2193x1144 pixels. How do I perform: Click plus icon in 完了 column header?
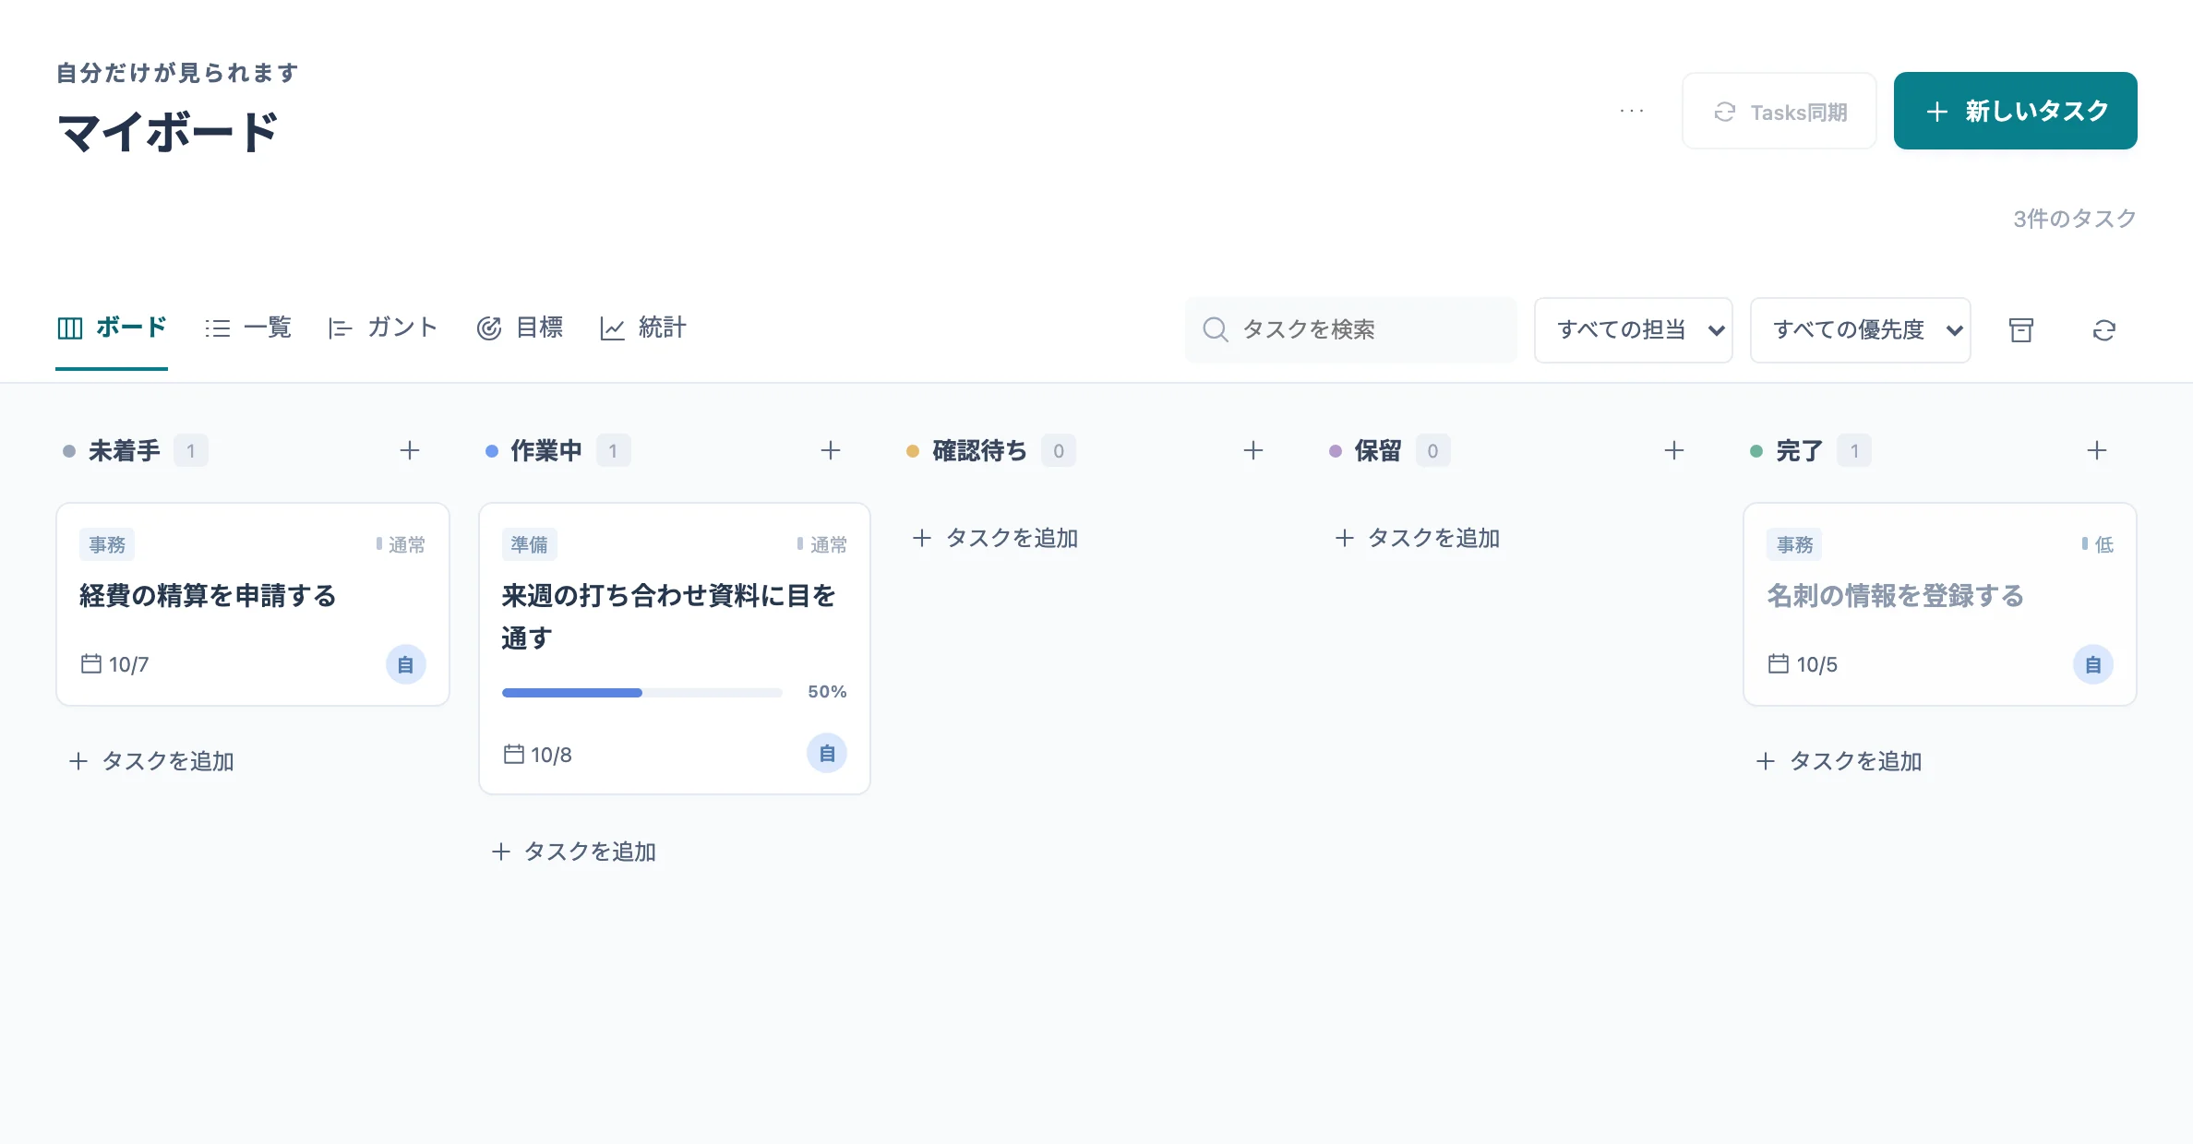[x=2097, y=450]
